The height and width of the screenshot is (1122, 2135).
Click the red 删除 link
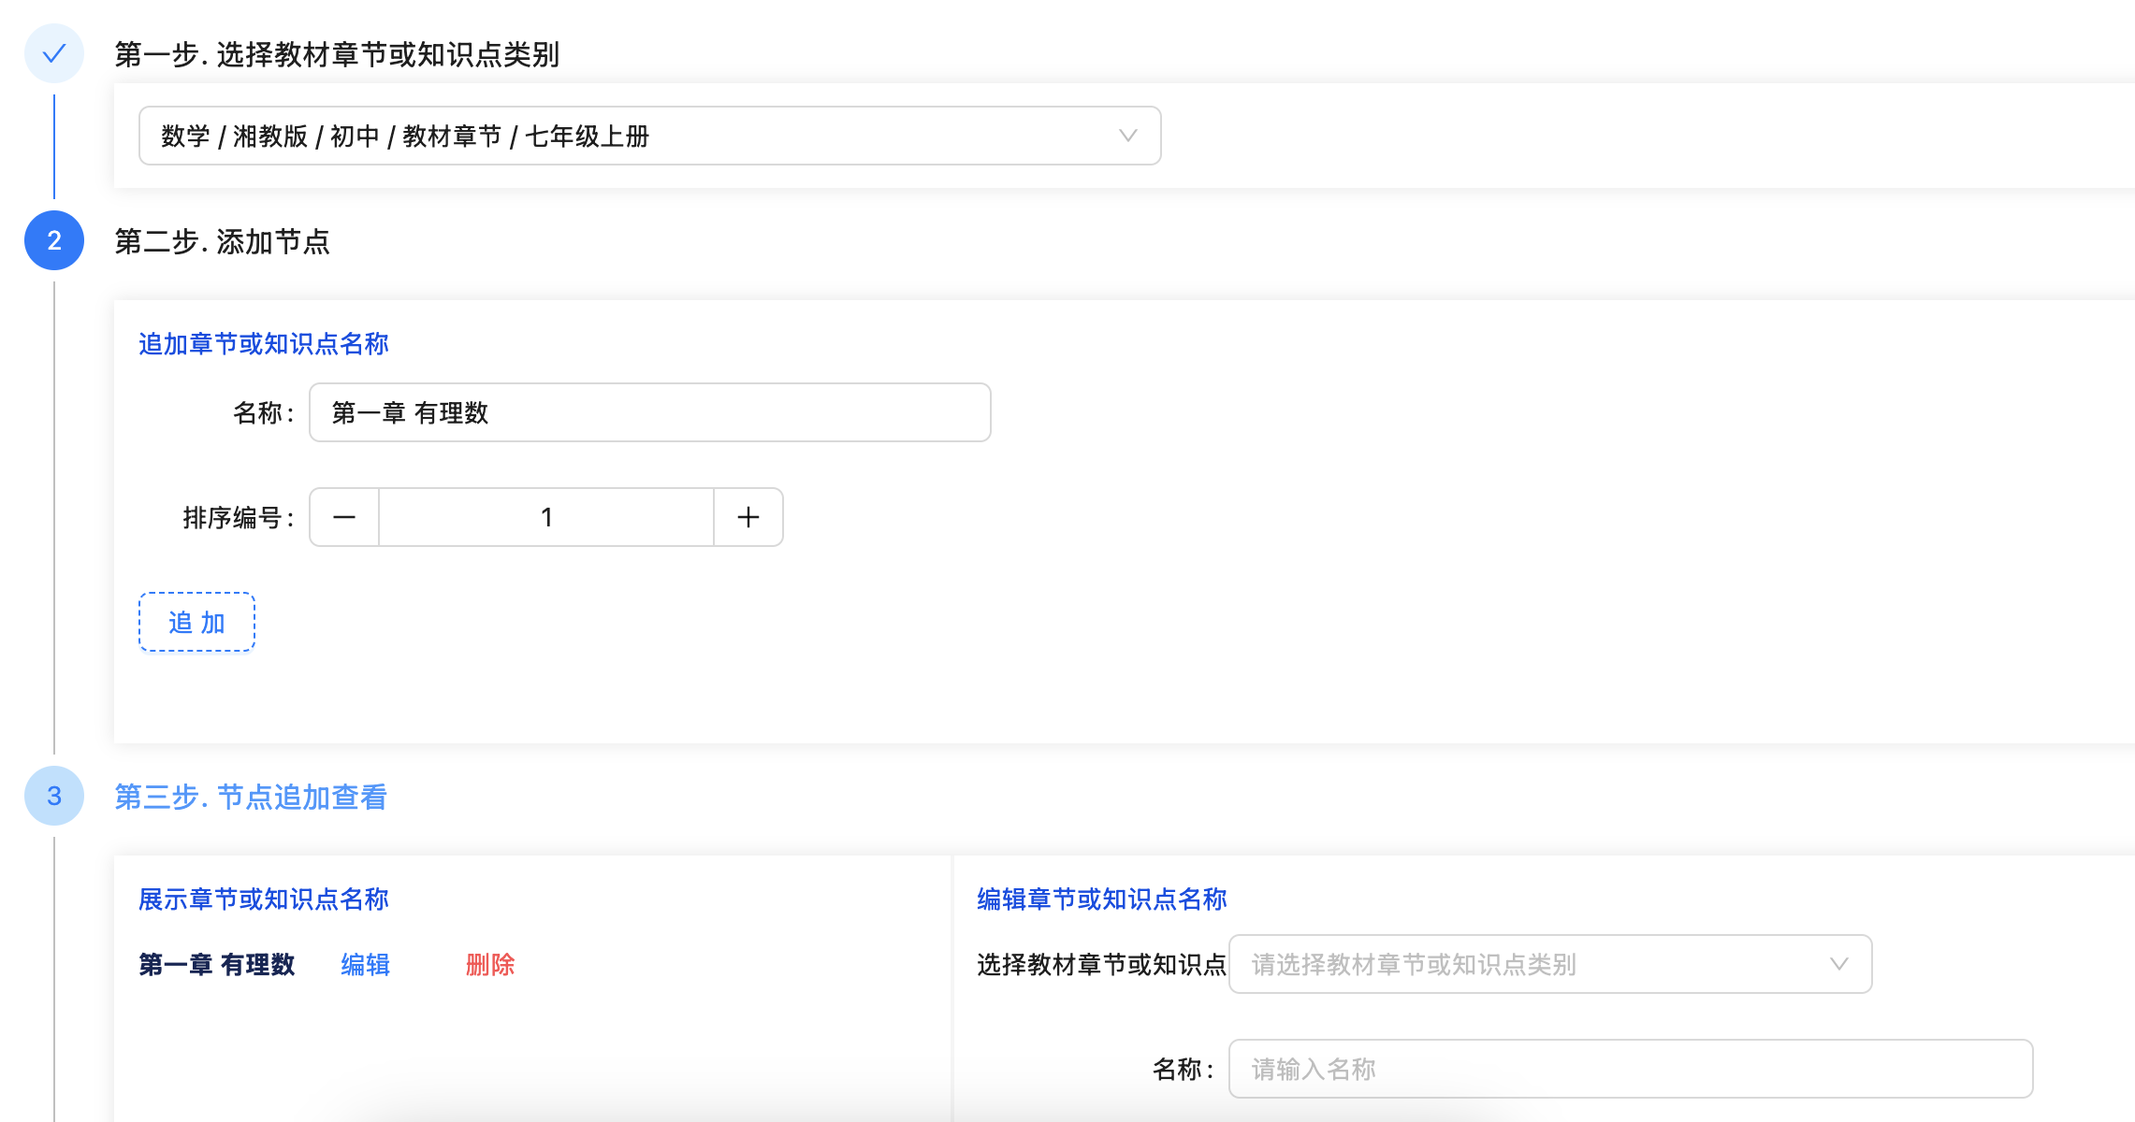(x=490, y=964)
